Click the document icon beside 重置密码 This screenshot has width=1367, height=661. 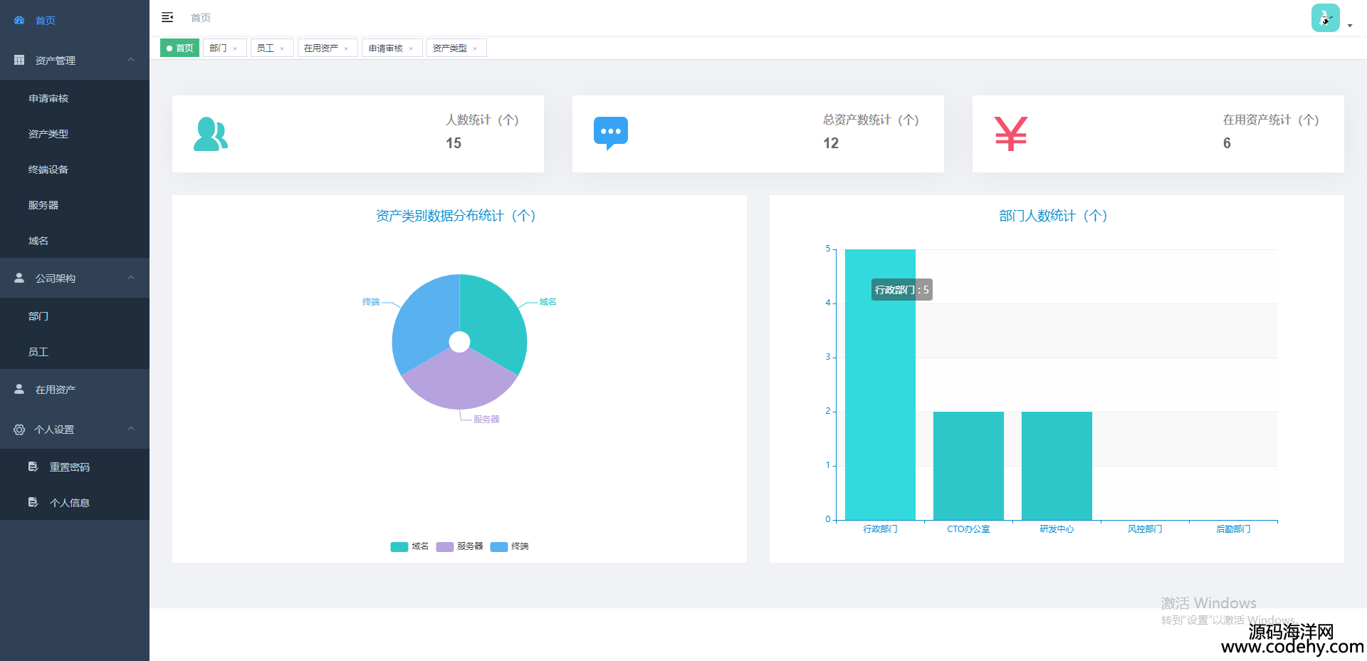[33, 467]
